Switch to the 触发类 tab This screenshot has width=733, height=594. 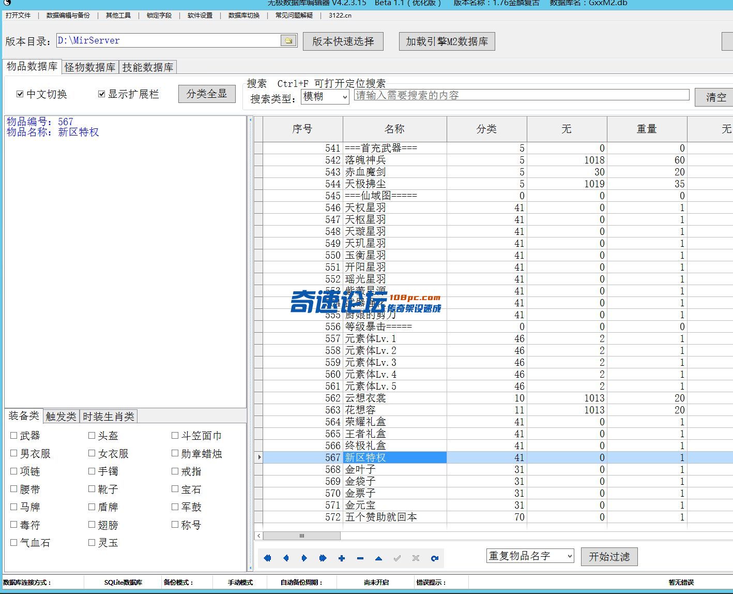tap(61, 417)
